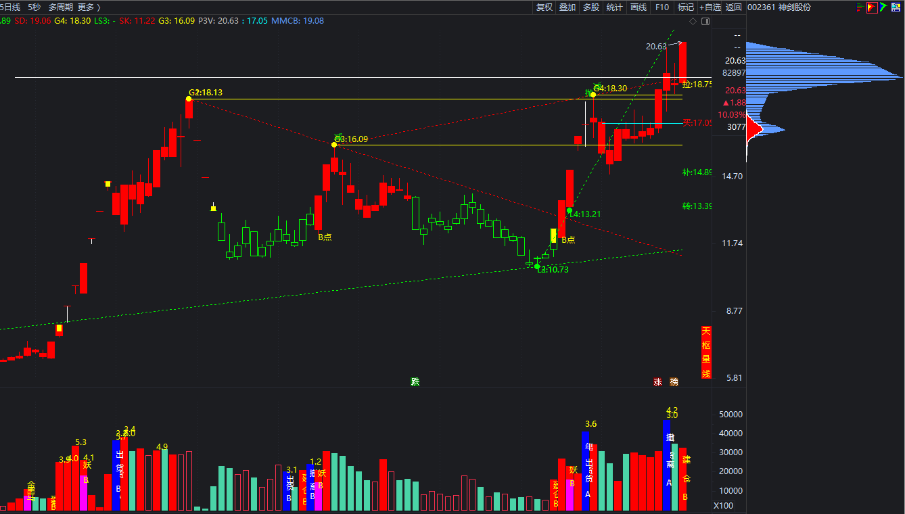Viewport: 905px width, 514px height.
Task: Click the green arrow icon at top right
Action: [x=884, y=7]
